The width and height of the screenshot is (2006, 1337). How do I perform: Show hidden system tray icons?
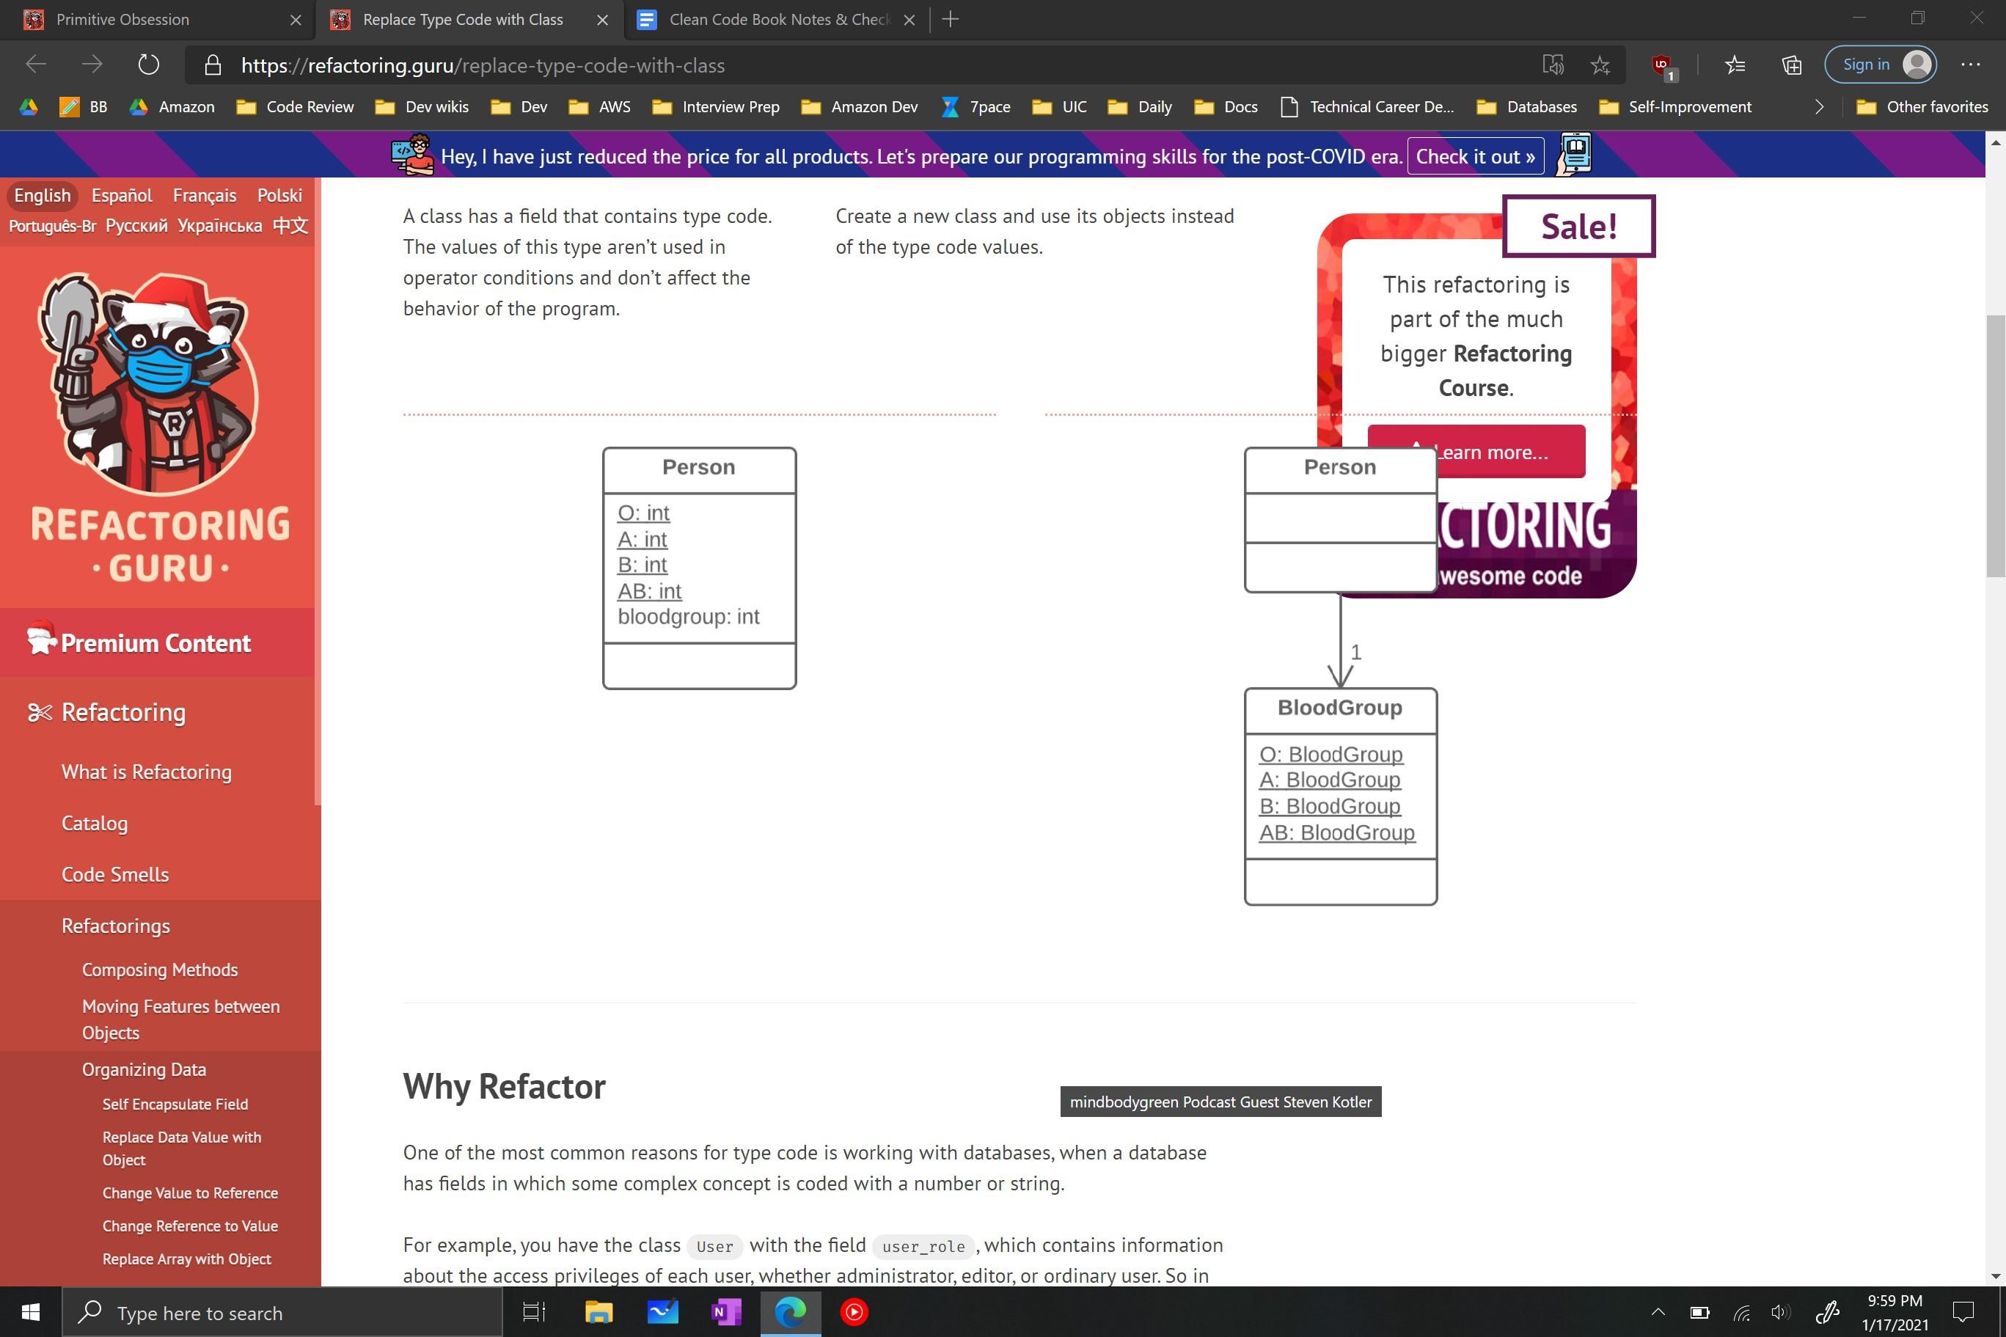coord(1658,1311)
